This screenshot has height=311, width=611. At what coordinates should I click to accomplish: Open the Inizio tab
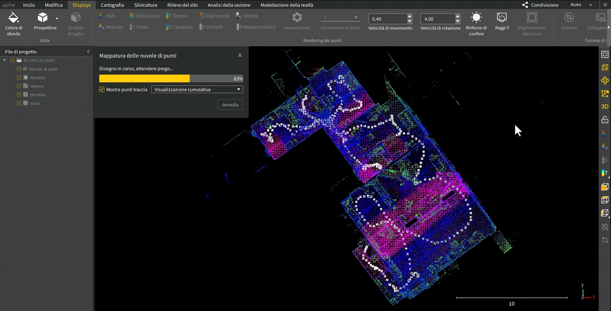(29, 5)
